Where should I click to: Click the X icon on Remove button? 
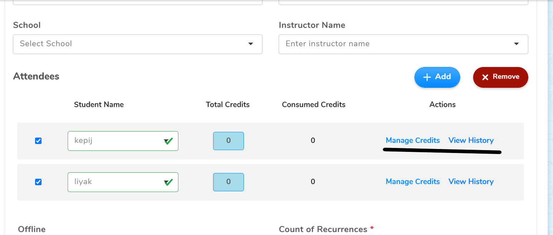(485, 77)
